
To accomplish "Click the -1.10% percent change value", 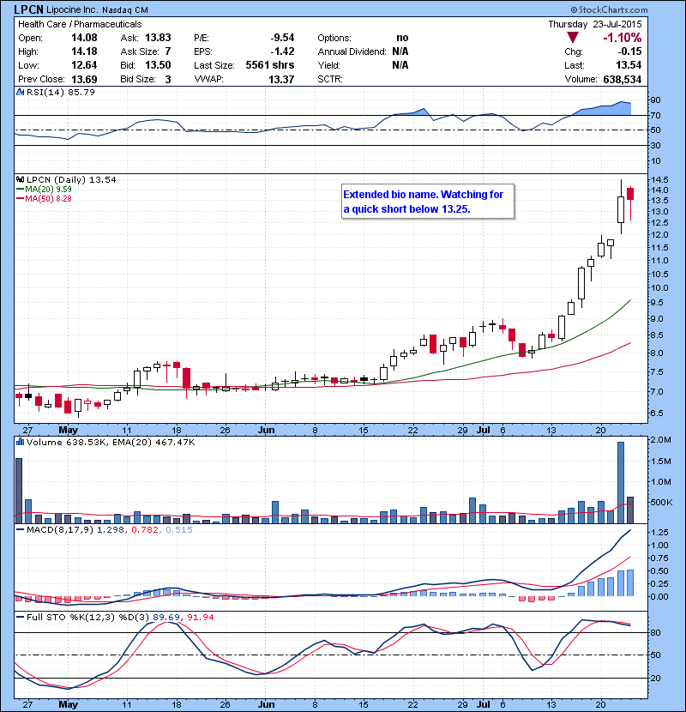I will (x=622, y=37).
